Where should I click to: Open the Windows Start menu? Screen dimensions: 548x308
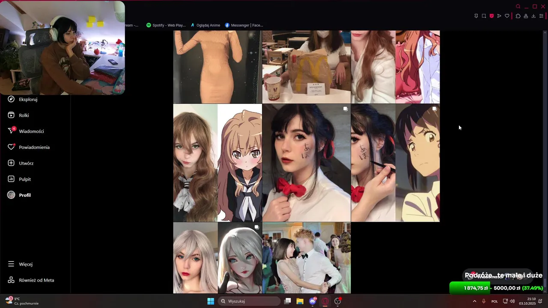pyautogui.click(x=211, y=301)
